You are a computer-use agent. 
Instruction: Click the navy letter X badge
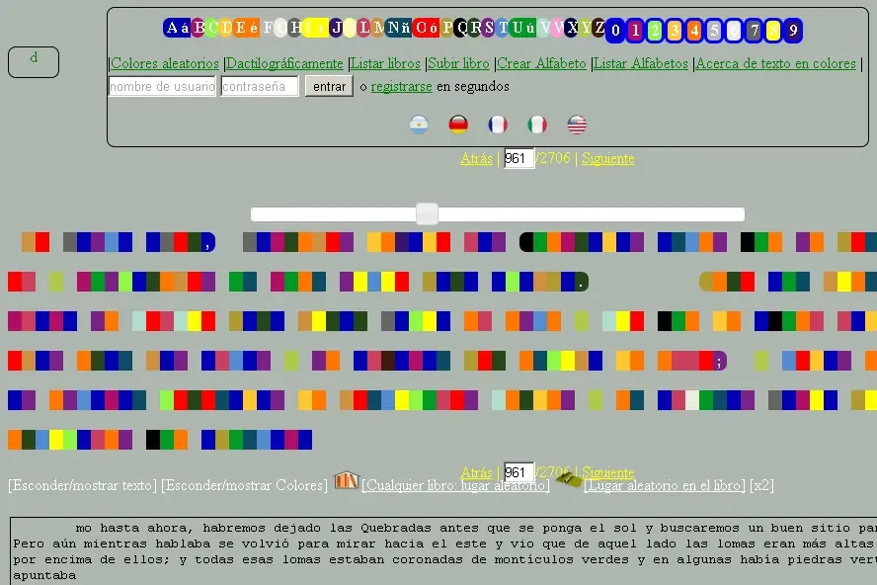click(x=572, y=28)
